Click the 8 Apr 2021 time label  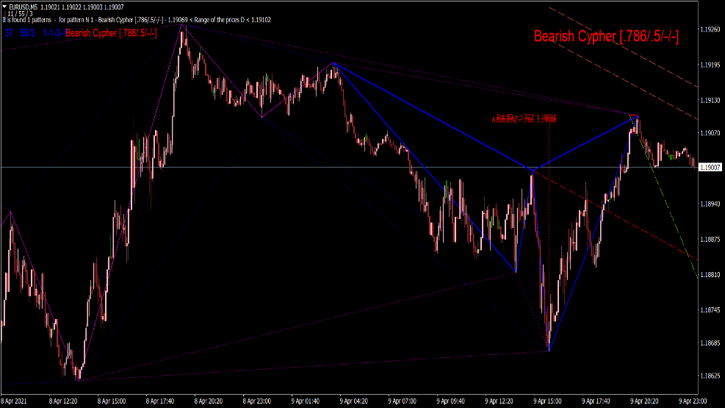click(x=15, y=401)
